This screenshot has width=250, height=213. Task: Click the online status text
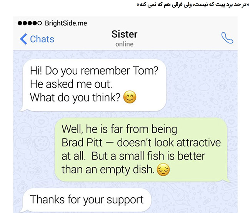coord(124,44)
